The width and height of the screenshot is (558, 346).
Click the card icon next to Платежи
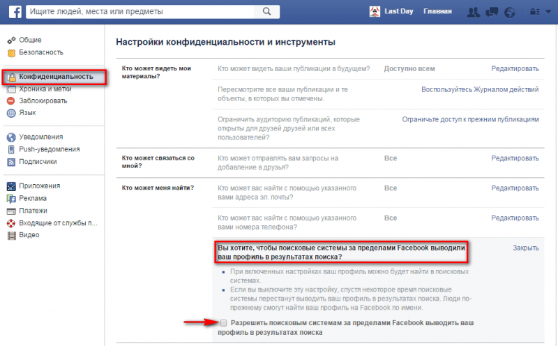coord(11,211)
